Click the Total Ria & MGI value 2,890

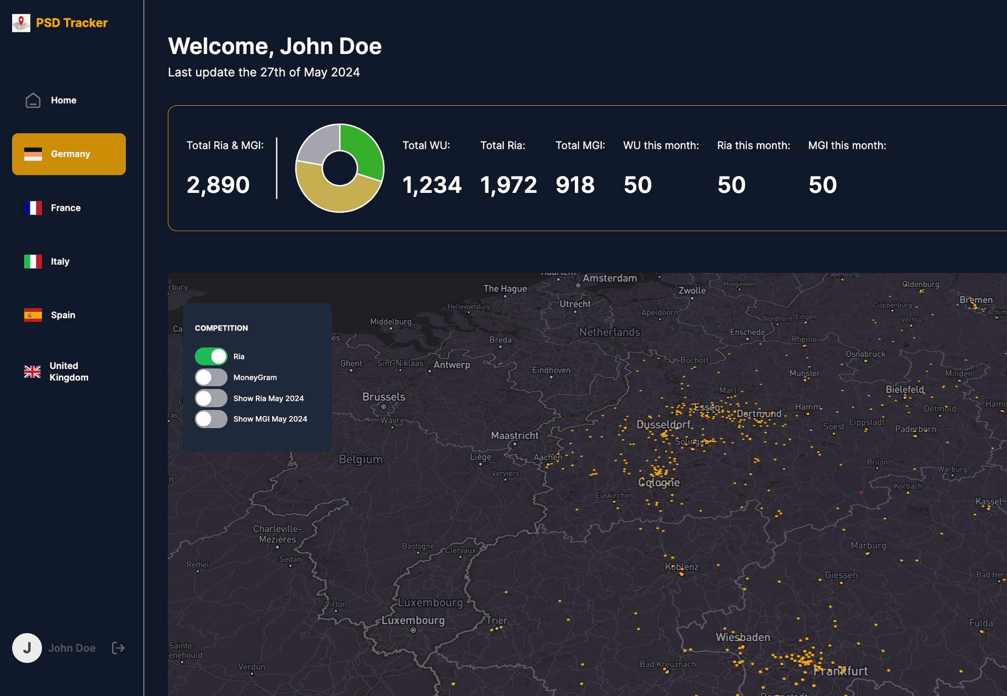pyautogui.click(x=218, y=185)
